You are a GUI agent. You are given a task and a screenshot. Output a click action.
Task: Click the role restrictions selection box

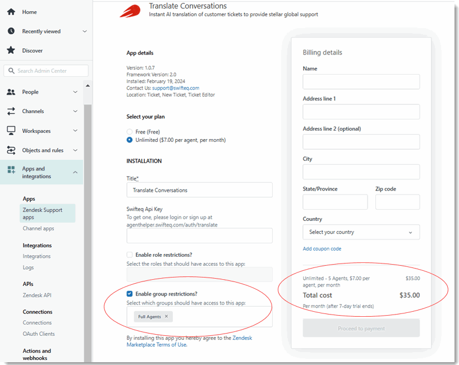coord(199,274)
